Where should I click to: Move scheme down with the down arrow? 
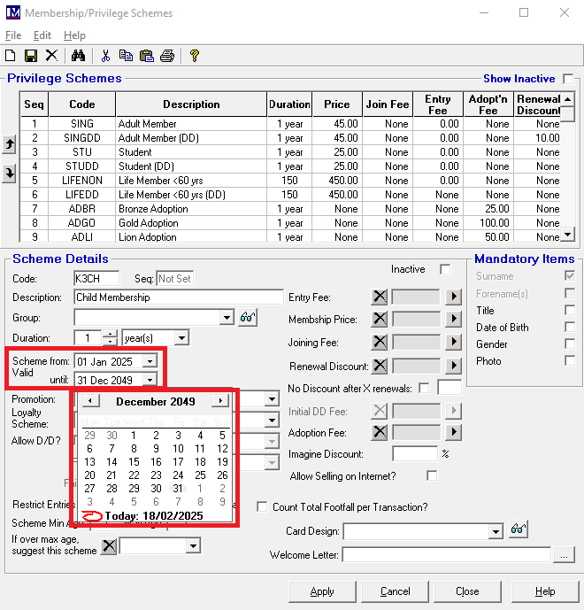(9, 174)
